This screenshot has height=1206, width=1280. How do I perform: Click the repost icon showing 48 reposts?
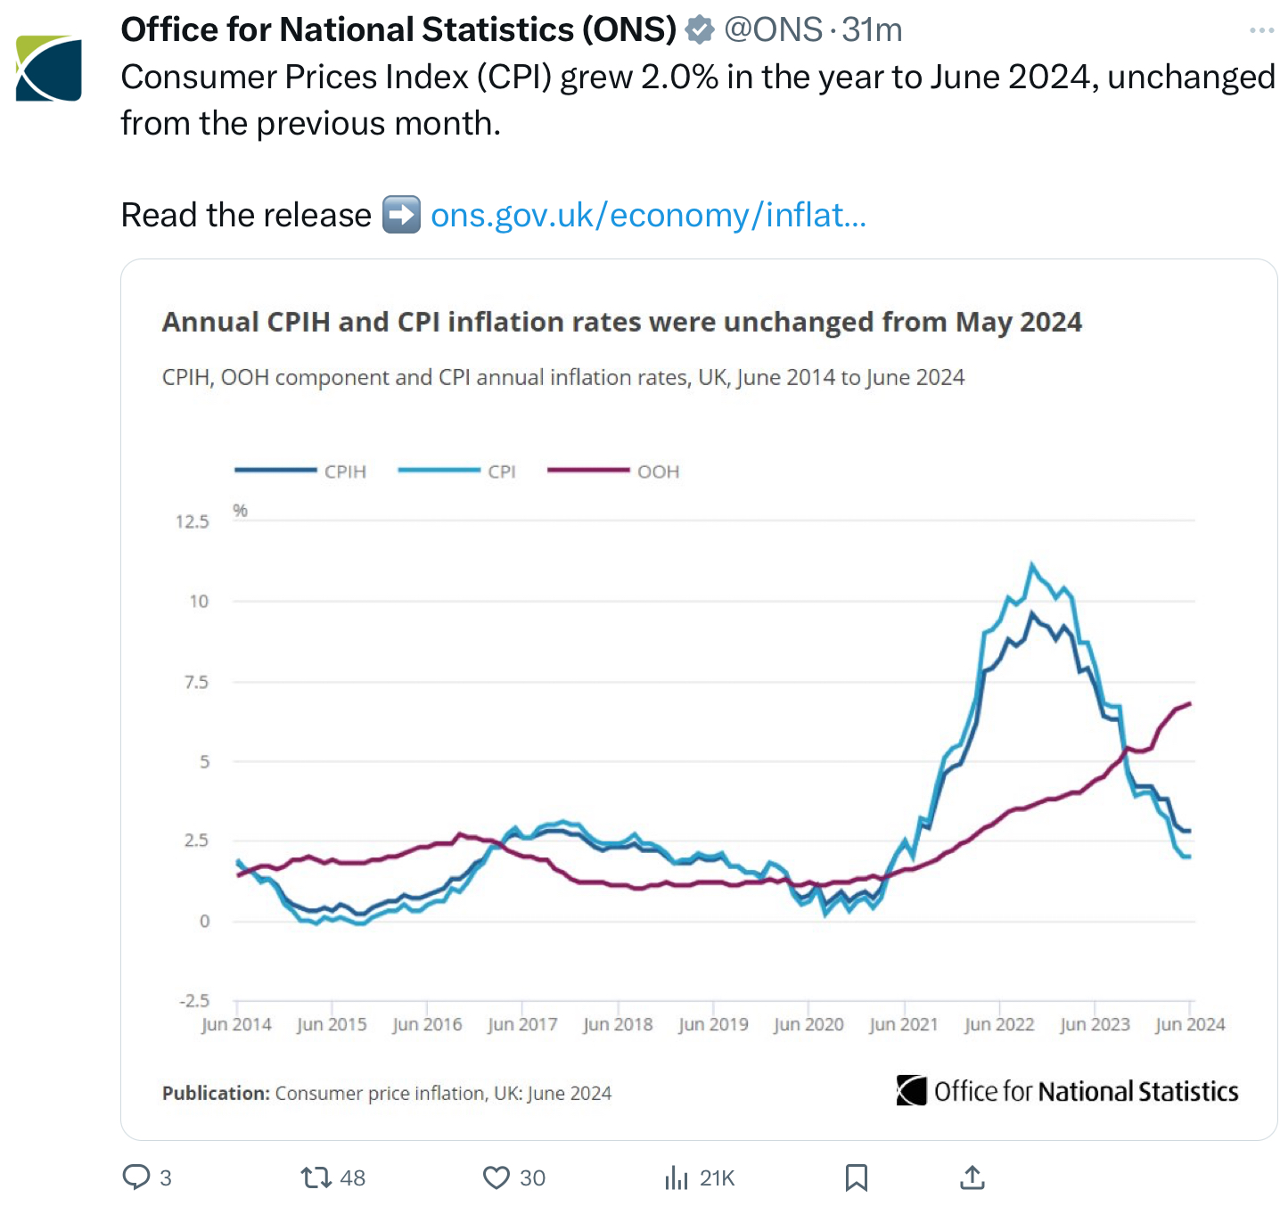(314, 1177)
